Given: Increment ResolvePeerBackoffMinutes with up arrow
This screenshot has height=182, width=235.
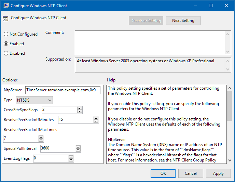Looking at the screenshot, I should (96, 118).
